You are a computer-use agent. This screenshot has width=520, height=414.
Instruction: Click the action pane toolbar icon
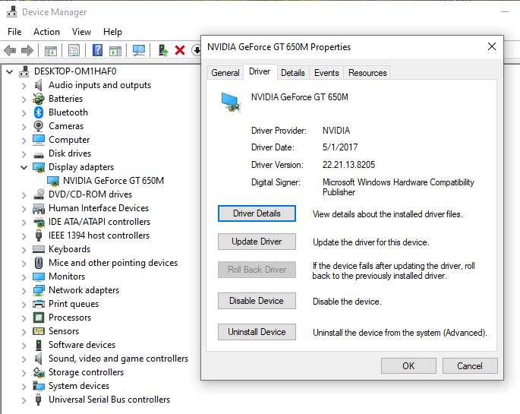coord(115,51)
